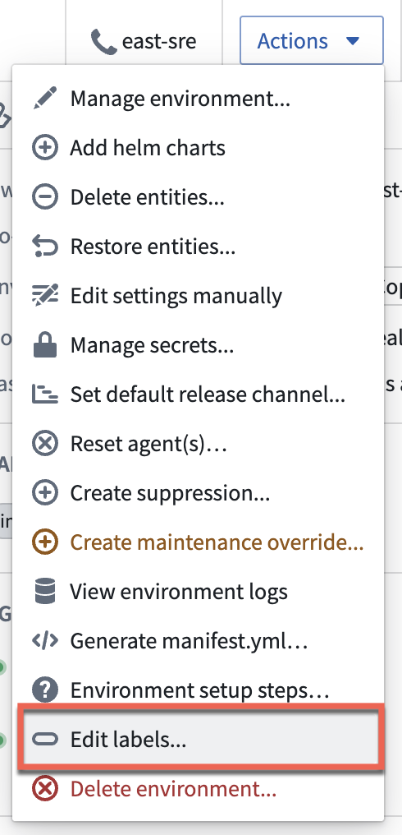Click the chart icon for release channel
The height and width of the screenshot is (835, 402).
point(45,394)
